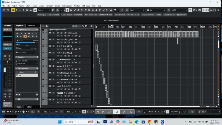This screenshot has height=125, width=222.
Task: Delete track version with trash icon
Action: click(x=37, y=94)
